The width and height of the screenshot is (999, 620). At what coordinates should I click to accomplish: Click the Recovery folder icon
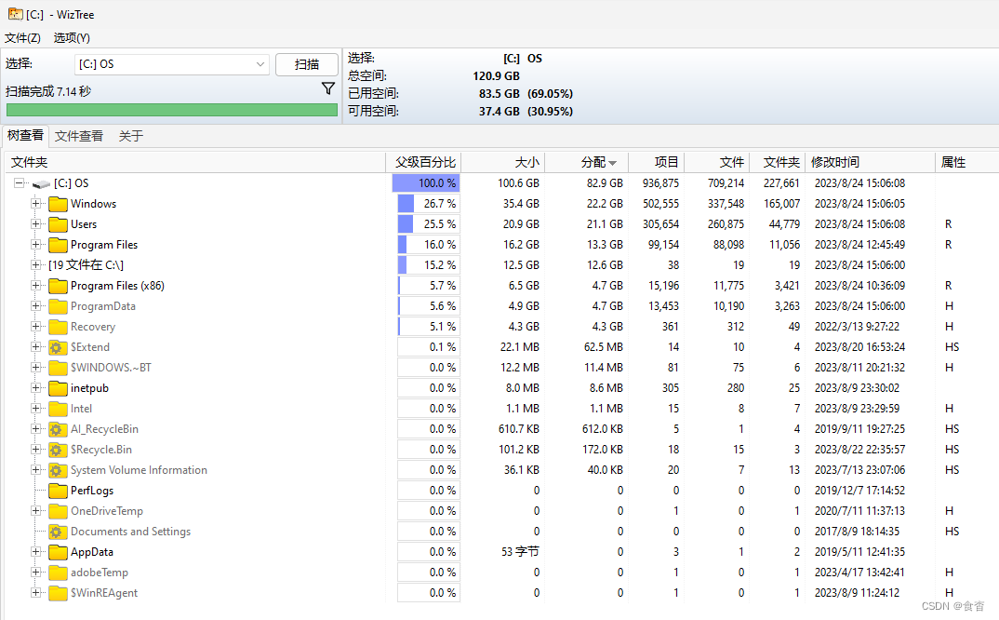point(58,327)
